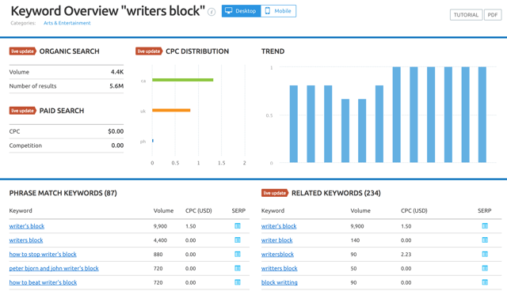Open SERP icon for related keyword "writersblock"
The image size is (507, 291).
485,254
